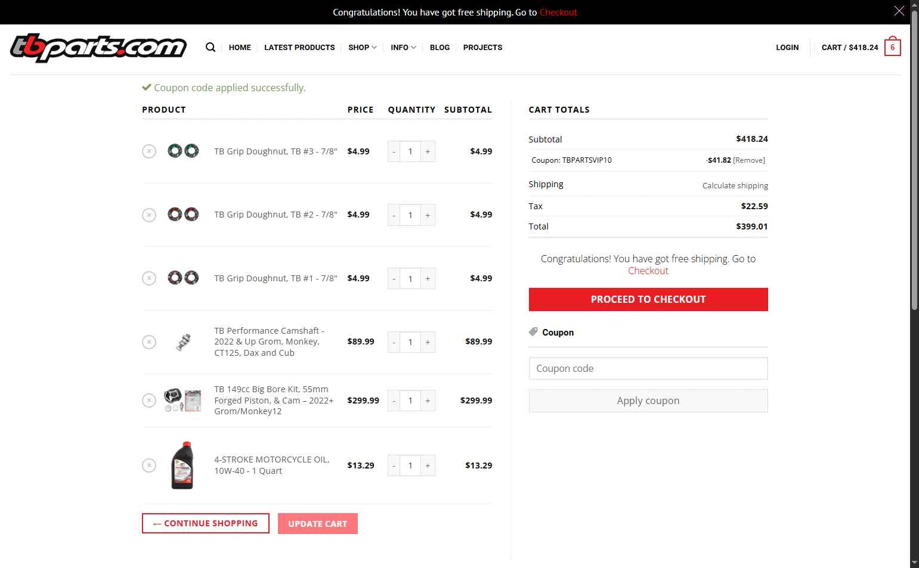Open CART / $418.24 link
The width and height of the screenshot is (919, 568).
coord(850,47)
